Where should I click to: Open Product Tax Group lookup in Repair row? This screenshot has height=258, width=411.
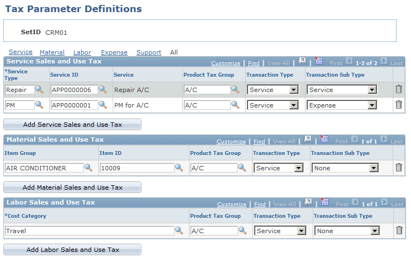tap(235, 89)
